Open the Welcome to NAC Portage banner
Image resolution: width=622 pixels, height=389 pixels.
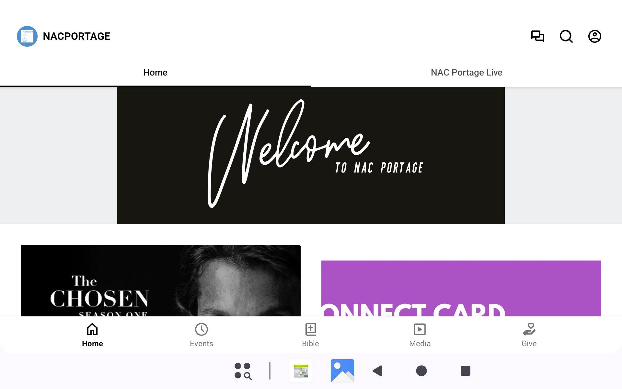(311, 155)
